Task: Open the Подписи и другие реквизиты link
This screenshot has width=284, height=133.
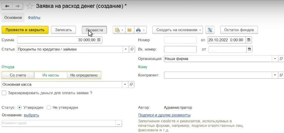Action: tap(164, 115)
